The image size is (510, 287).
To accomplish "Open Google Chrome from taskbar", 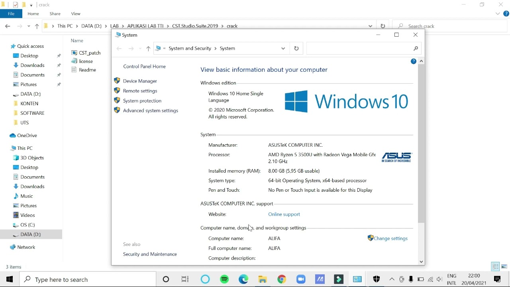I will tap(282, 279).
